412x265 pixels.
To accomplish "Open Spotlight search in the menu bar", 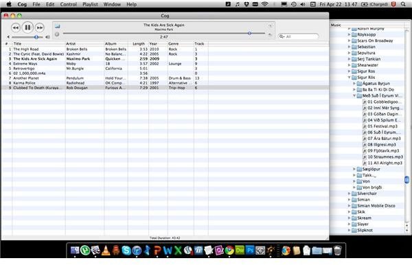I will [x=403, y=4].
